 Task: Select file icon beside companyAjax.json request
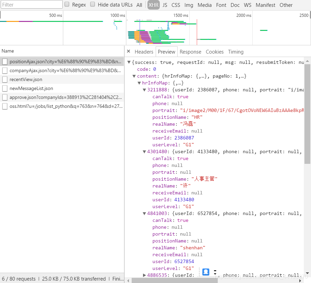(5, 70)
